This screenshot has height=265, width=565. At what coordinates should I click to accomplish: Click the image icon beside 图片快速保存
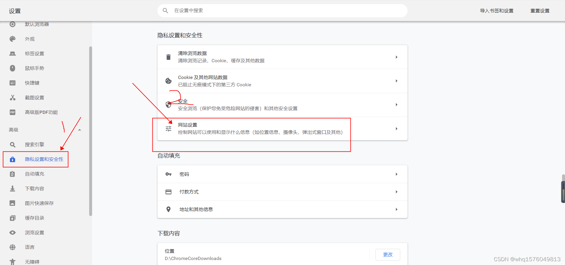[12, 203]
